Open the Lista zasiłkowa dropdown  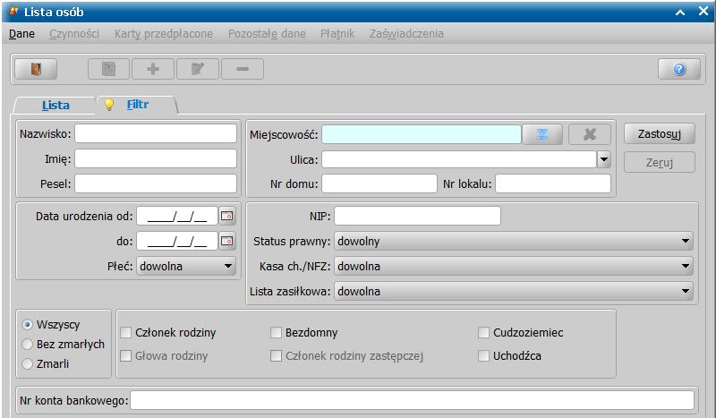[x=513, y=291]
